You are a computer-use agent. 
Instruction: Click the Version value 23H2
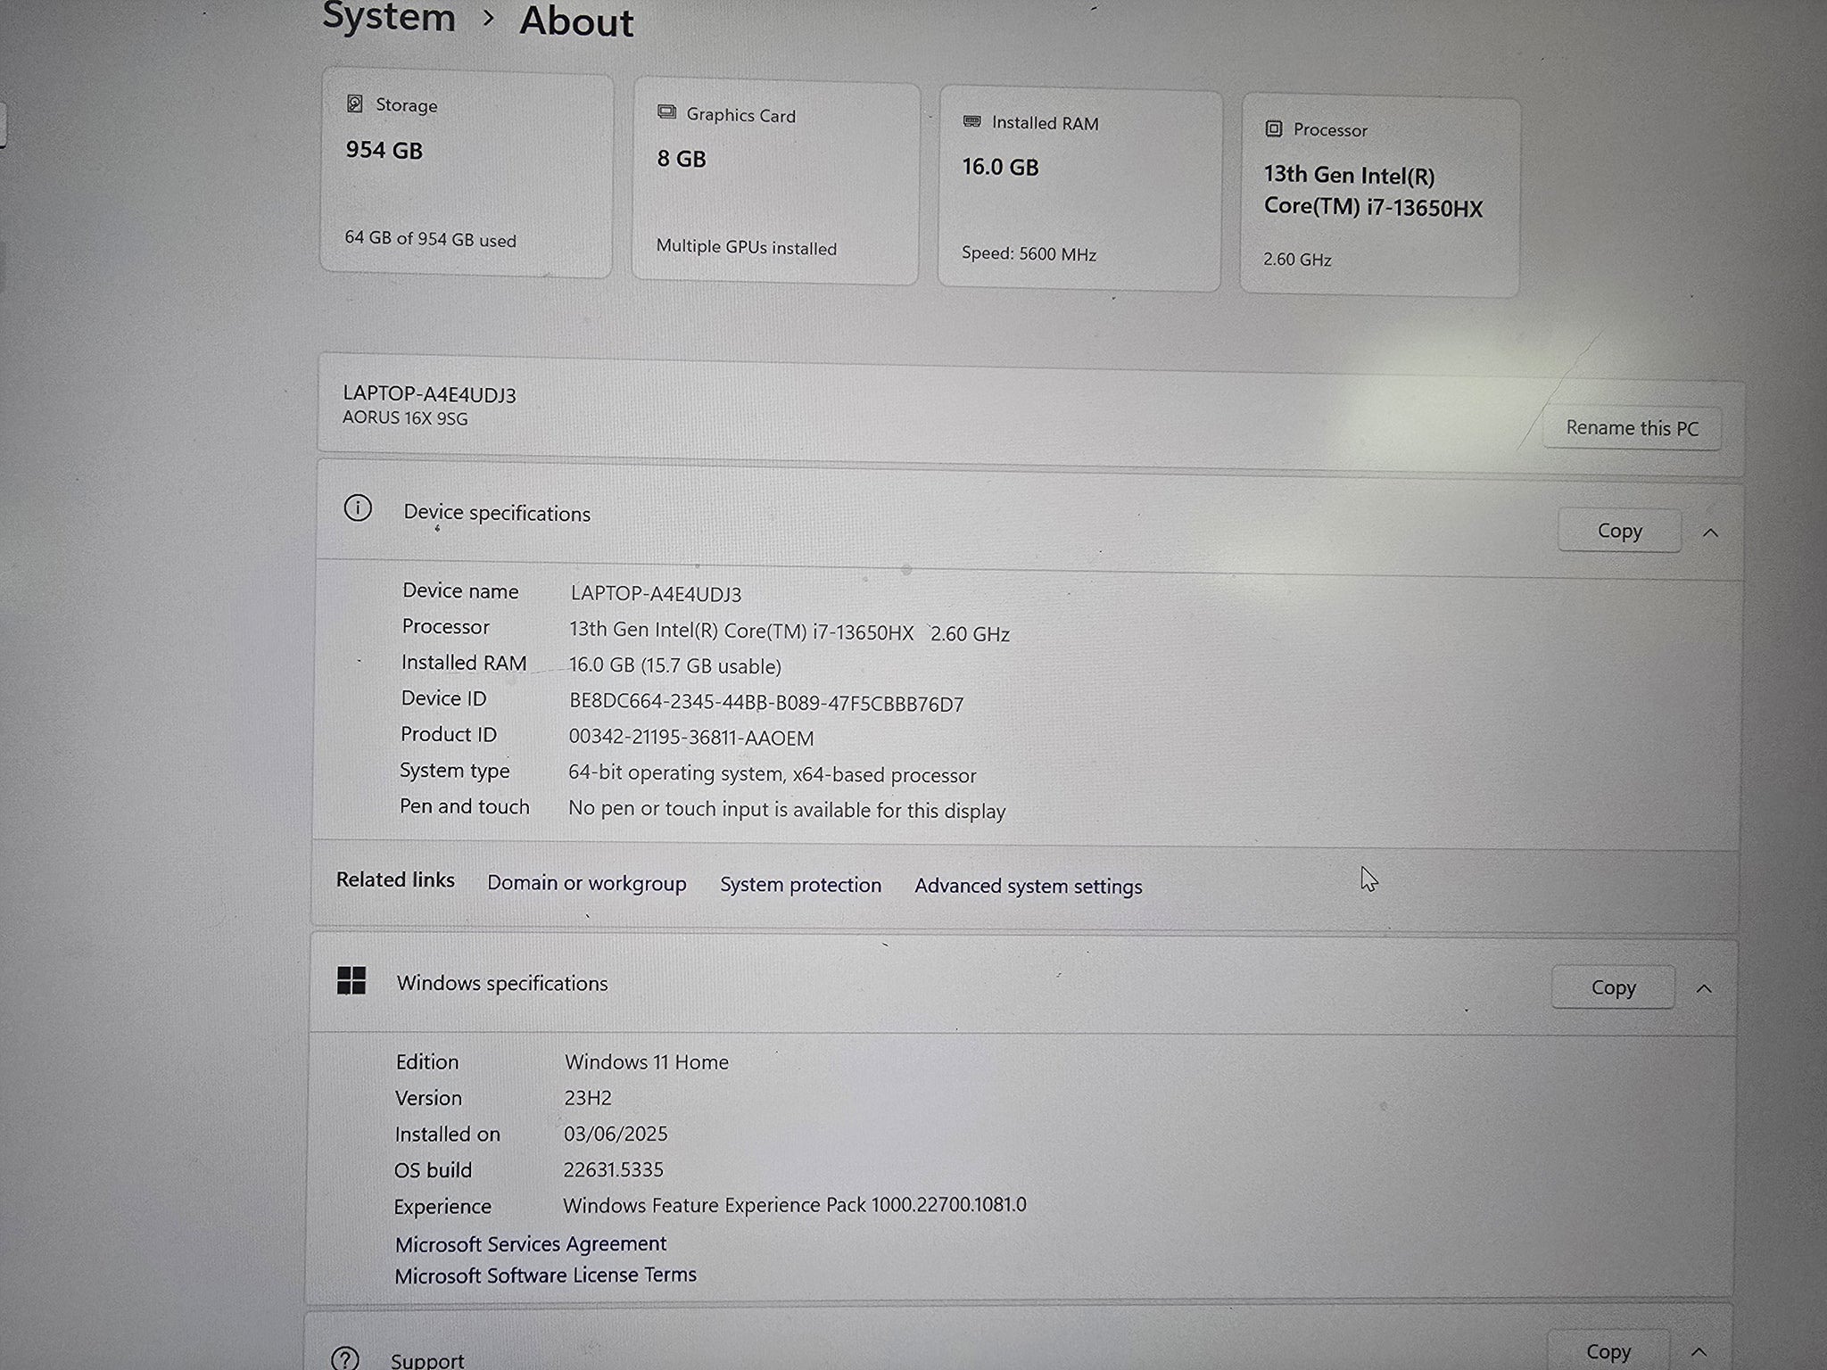tap(588, 1098)
